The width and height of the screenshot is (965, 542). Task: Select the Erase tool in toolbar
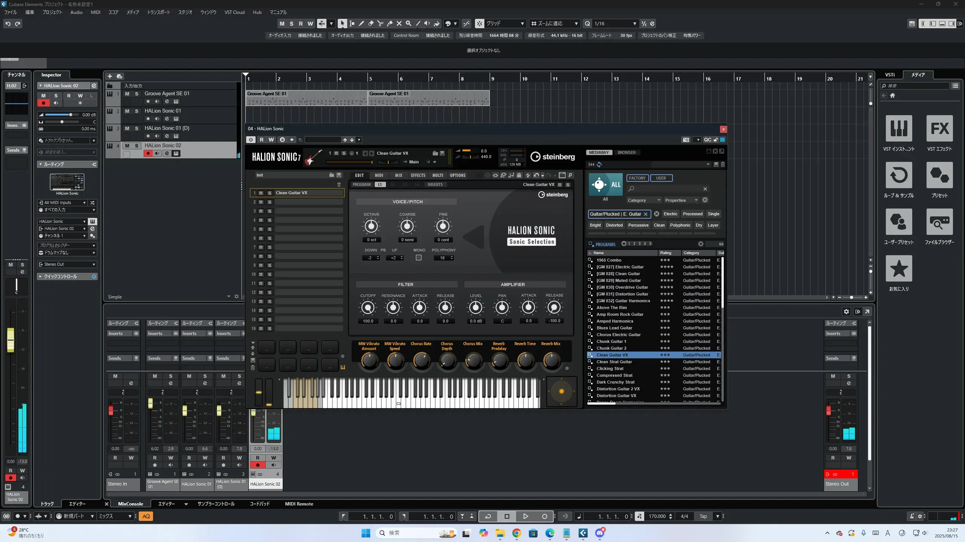[x=371, y=23]
